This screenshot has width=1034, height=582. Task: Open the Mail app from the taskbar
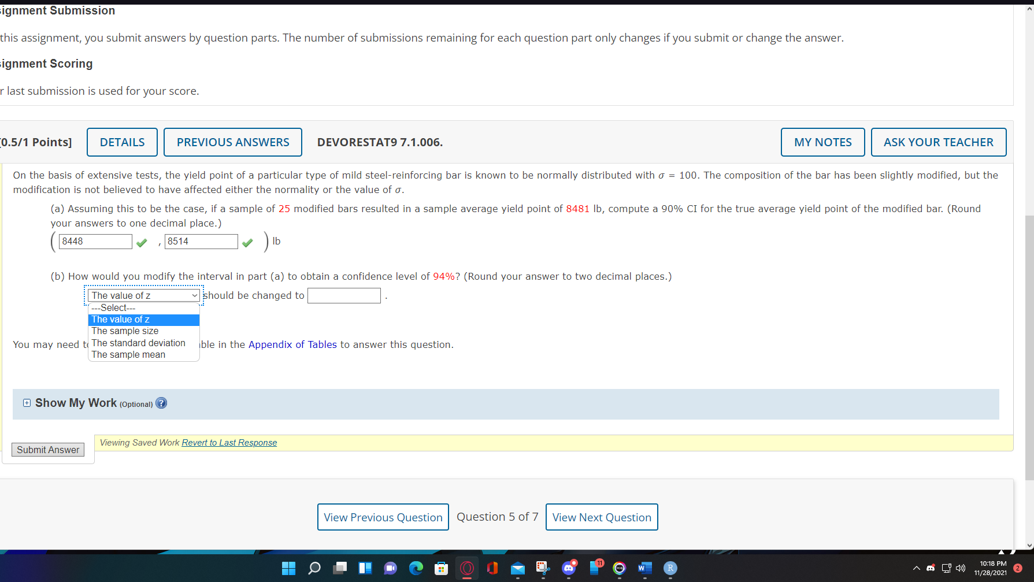[x=517, y=568]
